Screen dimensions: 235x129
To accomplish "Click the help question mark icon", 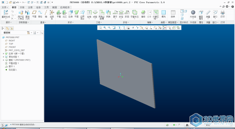I will click(x=233, y=6).
